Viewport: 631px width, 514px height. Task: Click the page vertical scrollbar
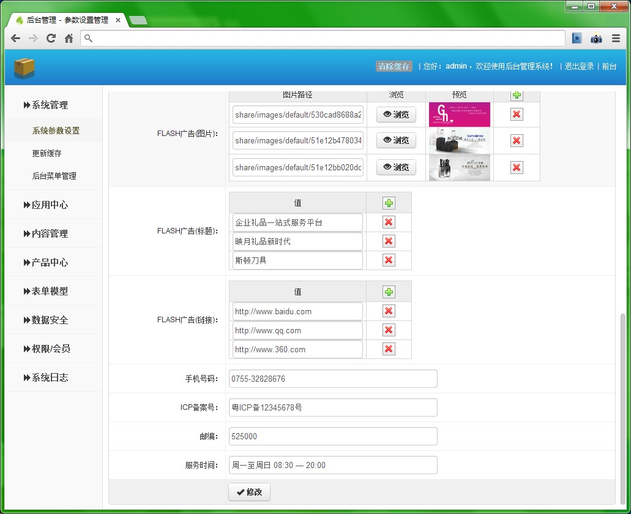point(623,404)
